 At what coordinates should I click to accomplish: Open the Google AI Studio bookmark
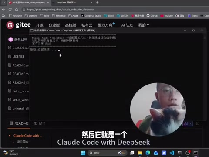click(91, 16)
